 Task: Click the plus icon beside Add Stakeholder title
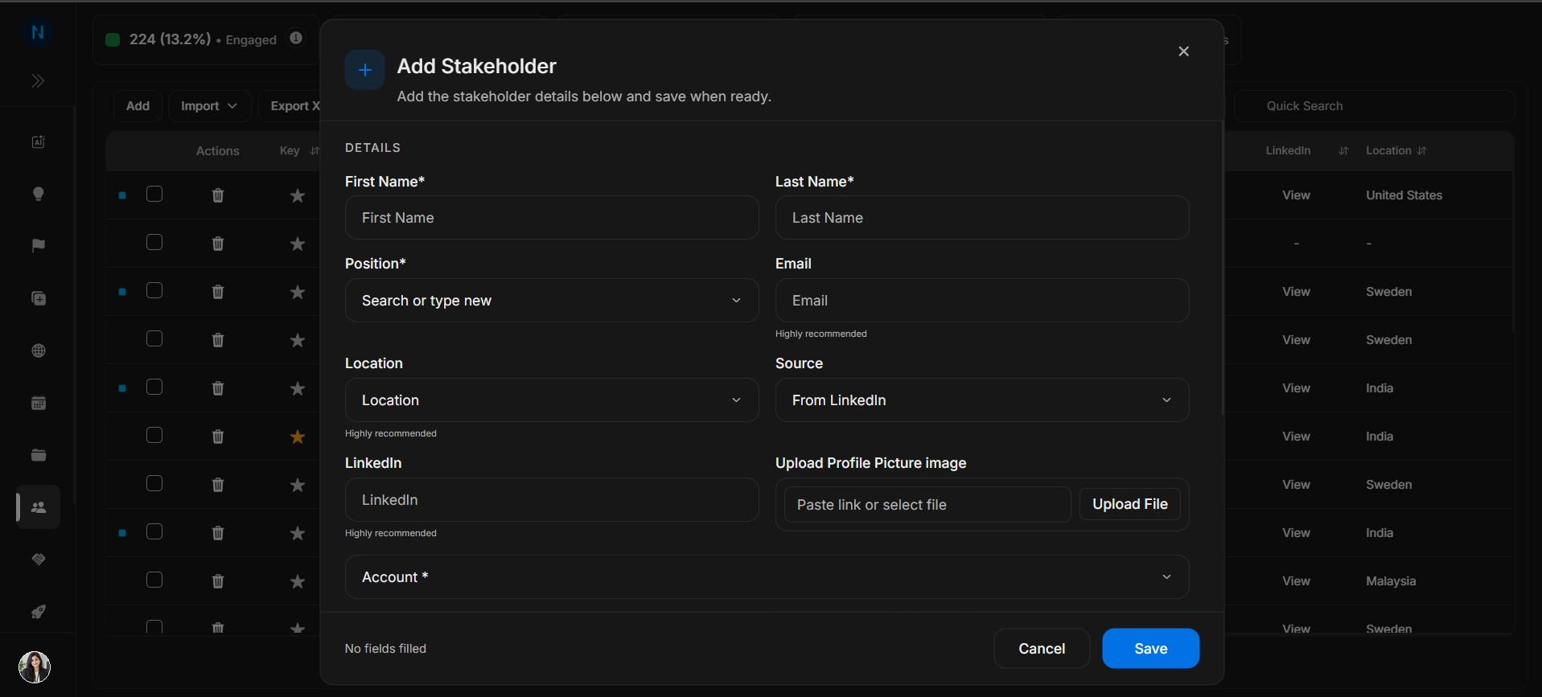click(364, 70)
